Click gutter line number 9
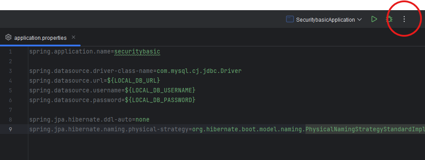425x160 pixels. point(10,129)
